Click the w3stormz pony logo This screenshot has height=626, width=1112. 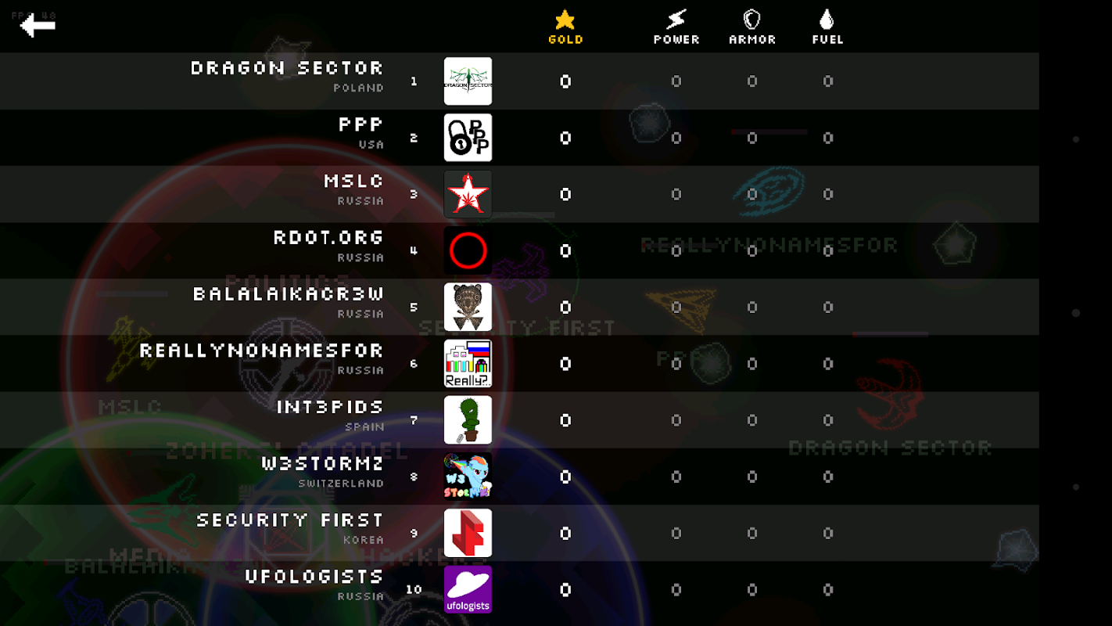(468, 477)
